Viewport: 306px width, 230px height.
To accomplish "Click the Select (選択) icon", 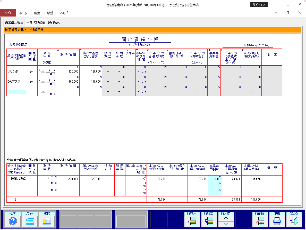I will pyautogui.click(x=47, y=221).
